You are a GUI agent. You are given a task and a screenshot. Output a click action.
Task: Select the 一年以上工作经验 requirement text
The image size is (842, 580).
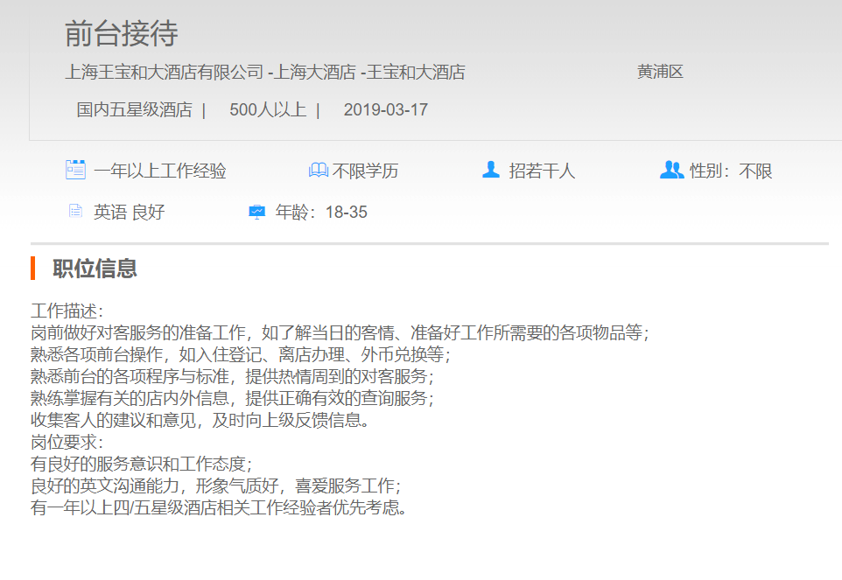click(x=160, y=171)
